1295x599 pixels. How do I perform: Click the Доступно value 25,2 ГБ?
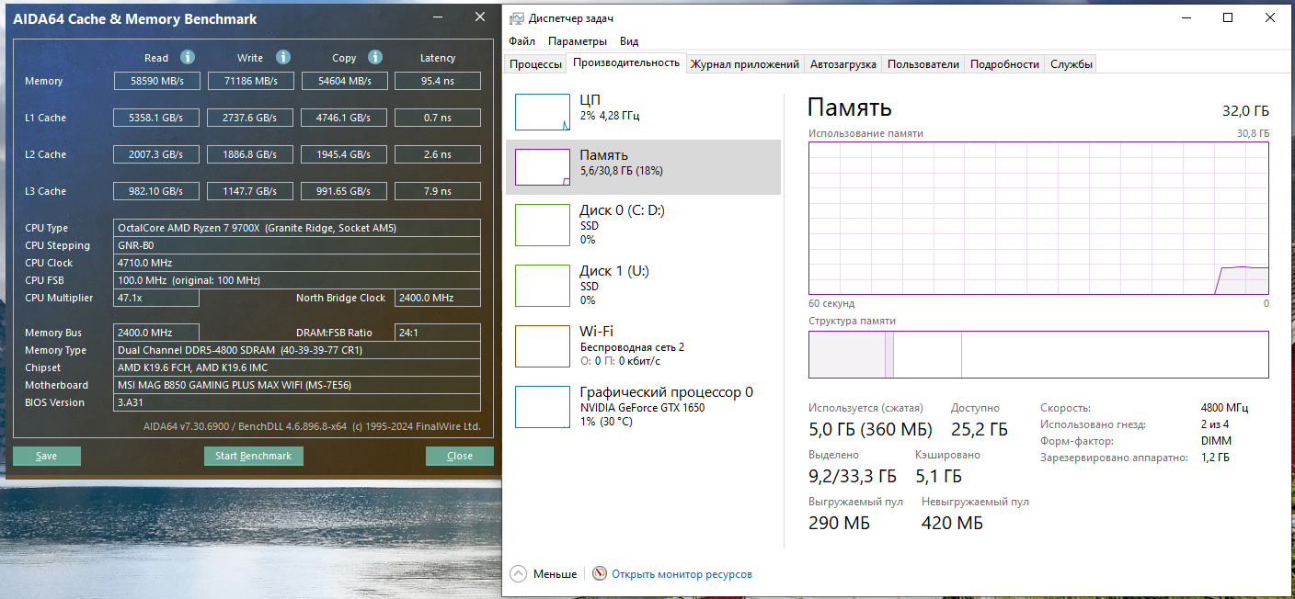pos(979,429)
